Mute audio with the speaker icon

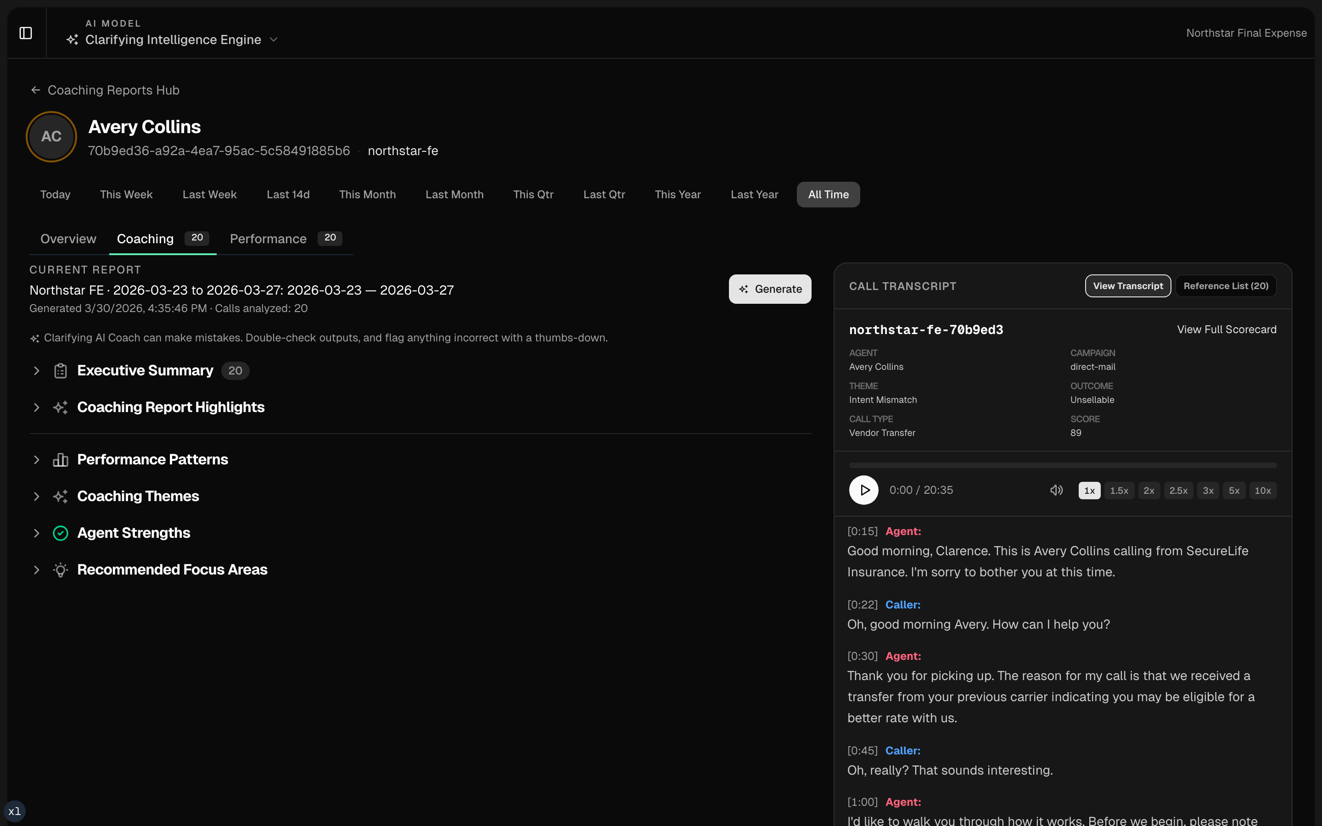point(1056,490)
